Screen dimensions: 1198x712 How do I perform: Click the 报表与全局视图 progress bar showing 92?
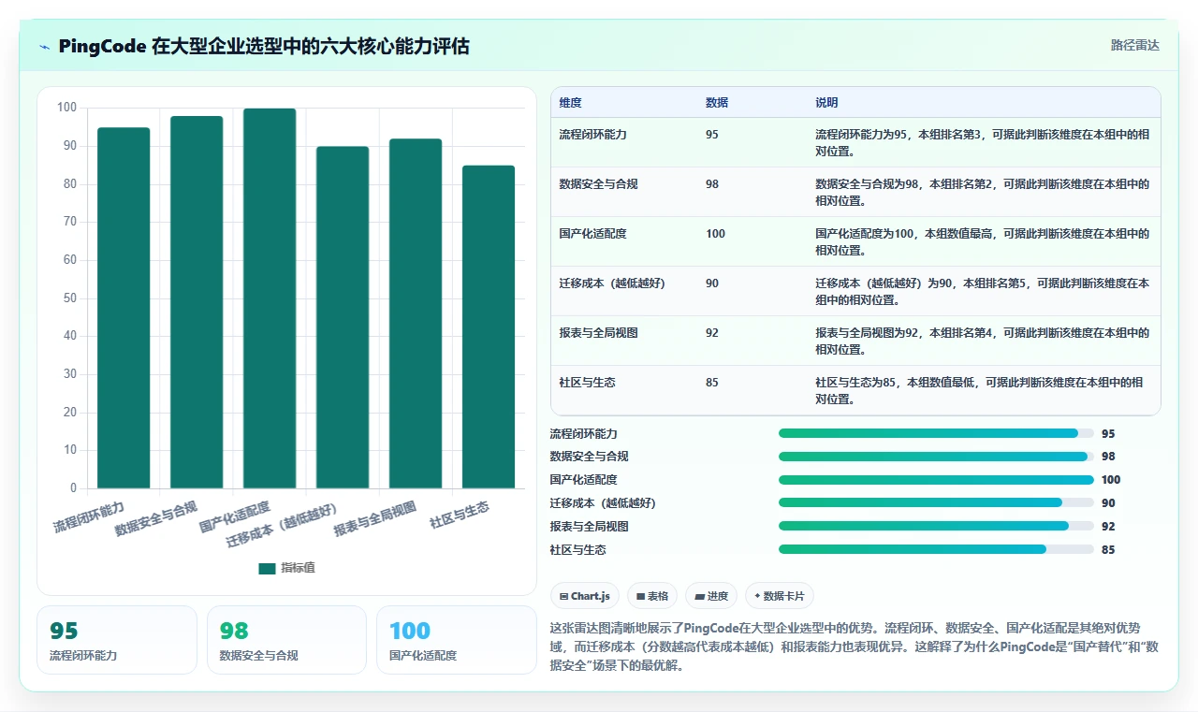pos(936,527)
